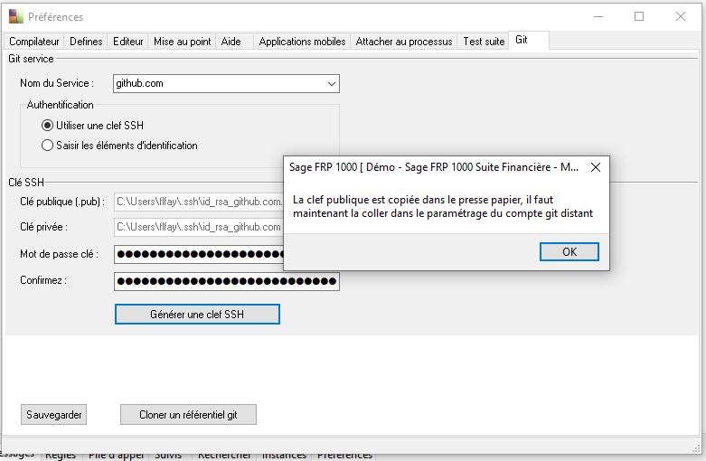Open the Editeur tab

tap(127, 42)
